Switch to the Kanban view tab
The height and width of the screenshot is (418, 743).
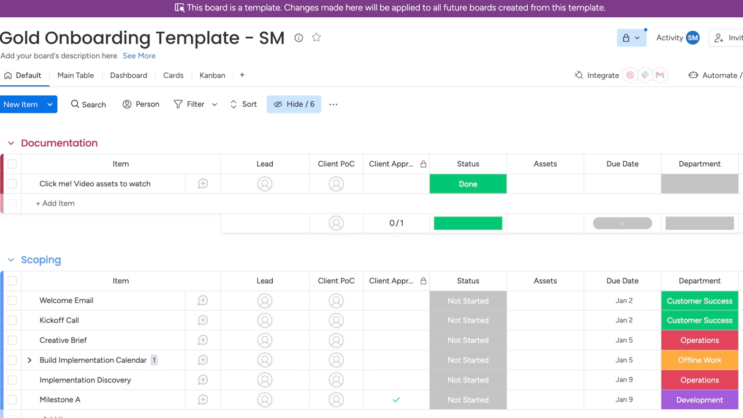[x=212, y=75]
